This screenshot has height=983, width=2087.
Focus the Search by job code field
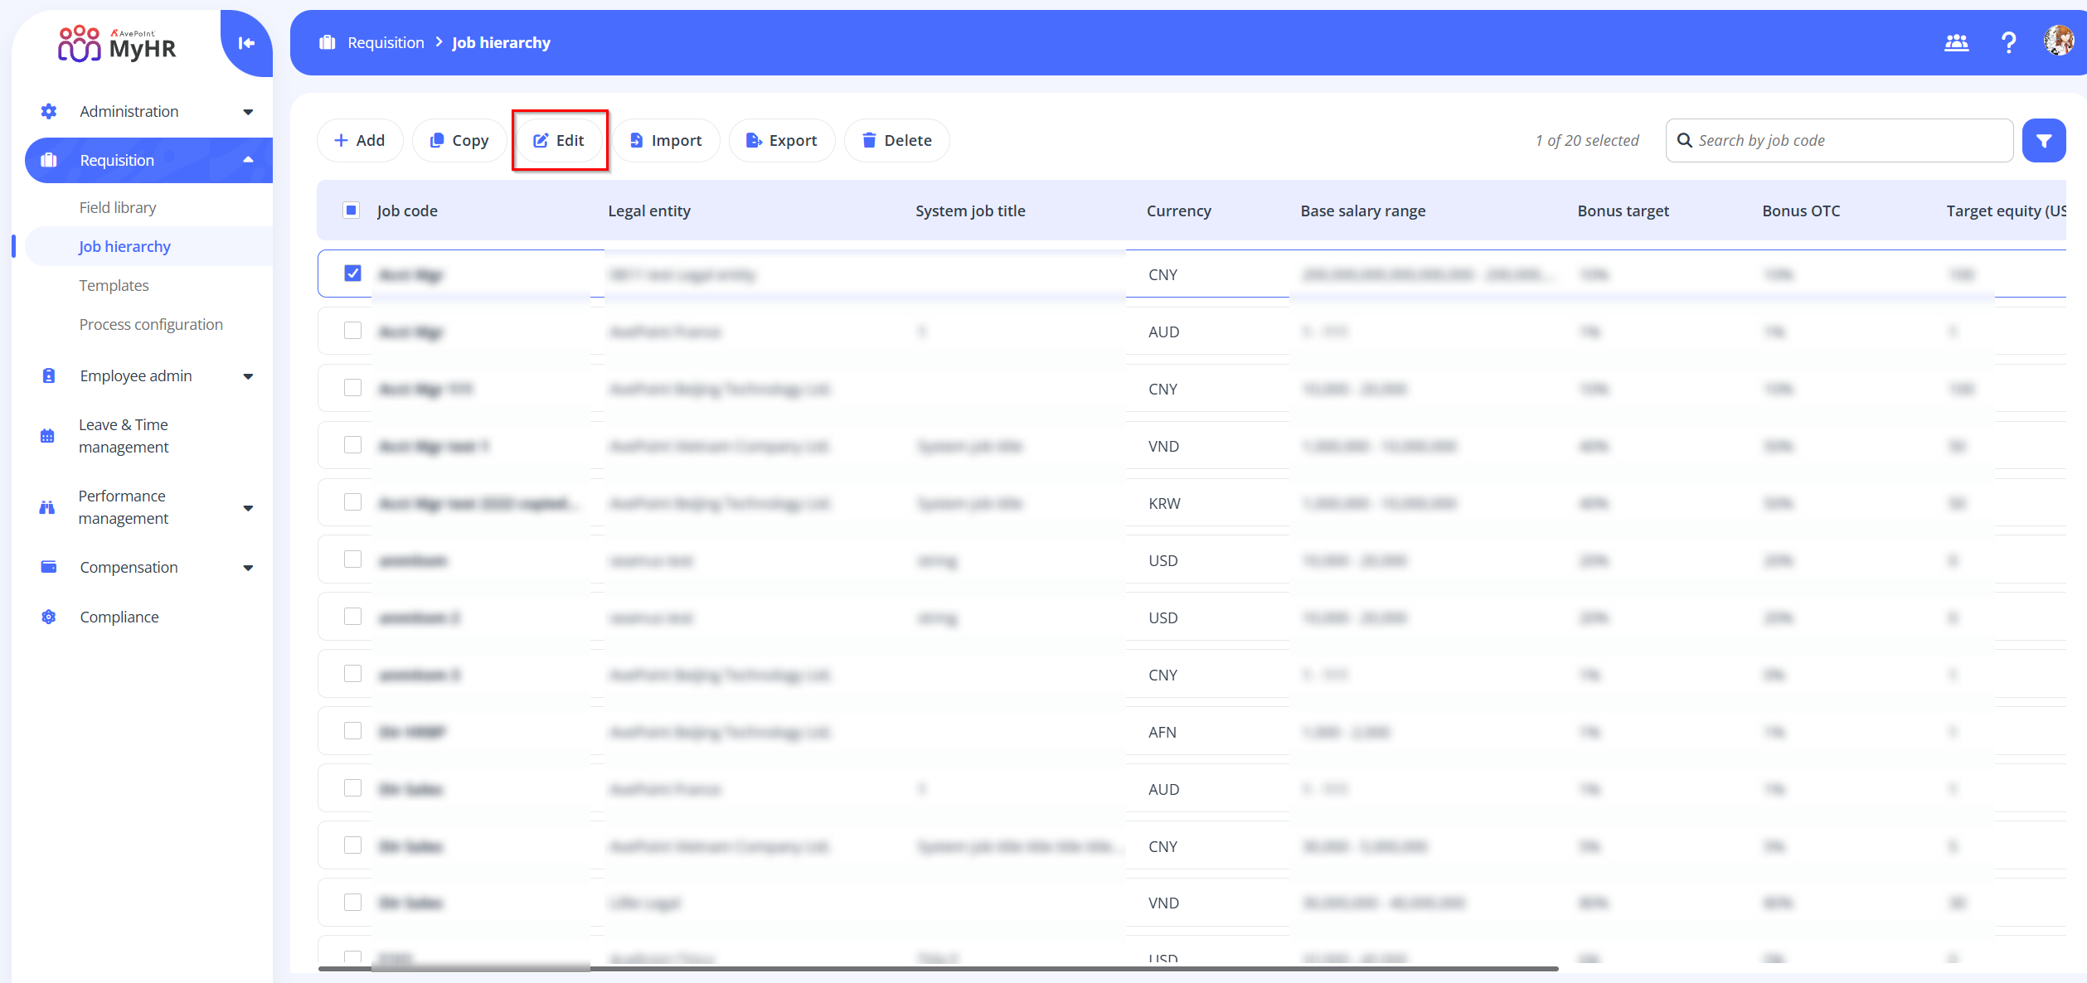coord(1839,141)
